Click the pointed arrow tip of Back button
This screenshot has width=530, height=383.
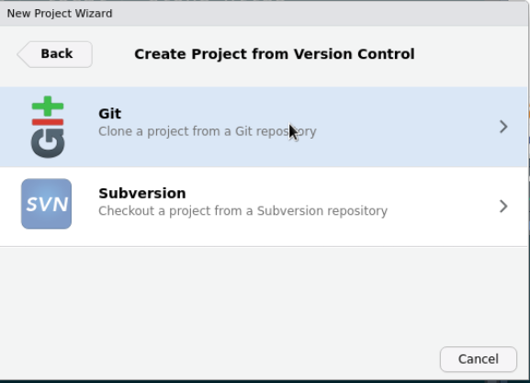[21, 54]
